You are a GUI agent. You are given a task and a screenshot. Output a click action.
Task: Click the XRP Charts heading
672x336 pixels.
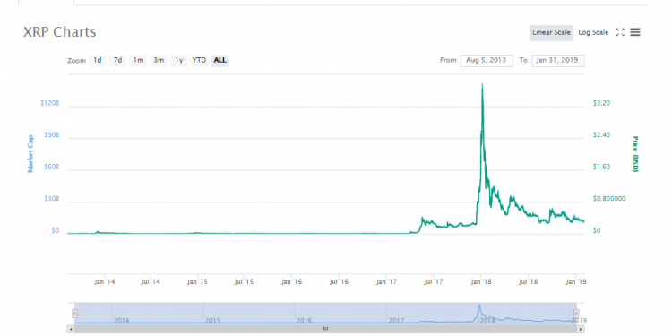pyautogui.click(x=59, y=32)
